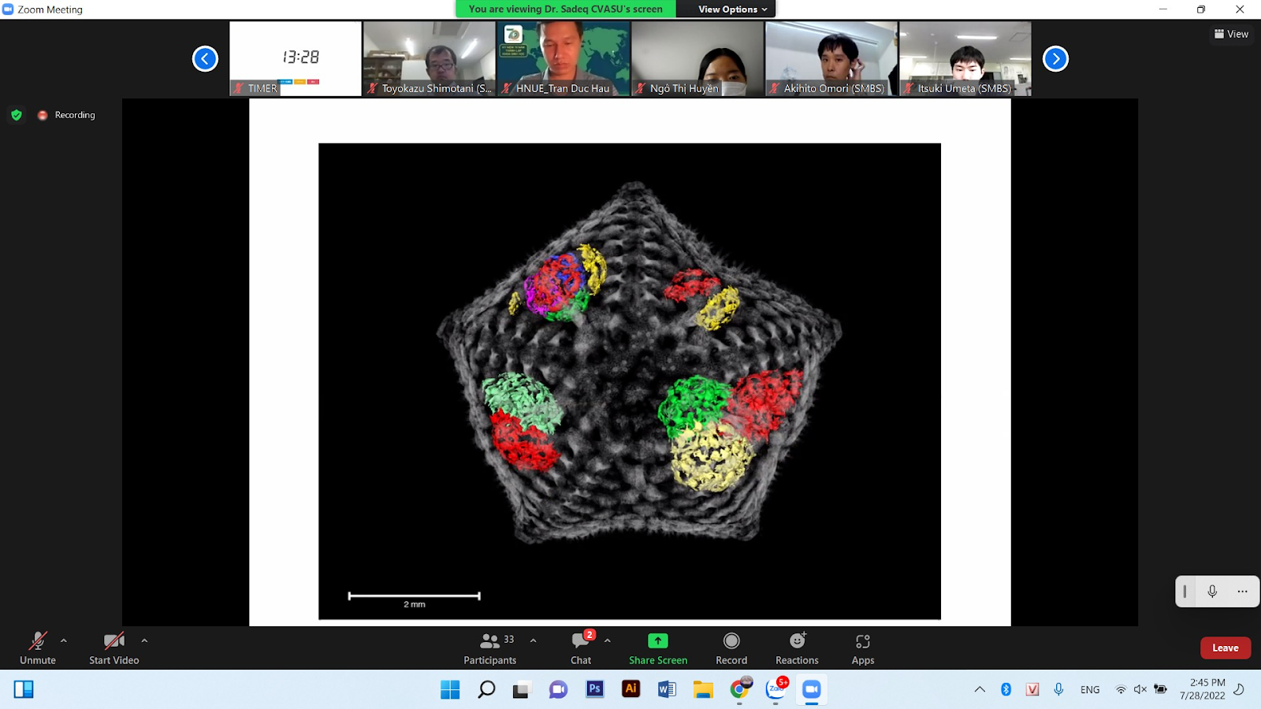Expand participants options arrow
1261x709 pixels.
point(534,640)
